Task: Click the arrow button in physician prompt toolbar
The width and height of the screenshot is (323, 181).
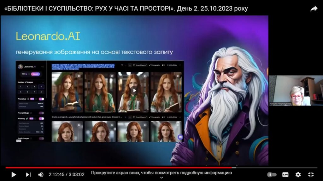Action: point(130,117)
